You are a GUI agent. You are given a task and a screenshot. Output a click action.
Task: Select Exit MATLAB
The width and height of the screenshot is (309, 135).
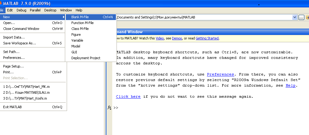tap(33, 107)
